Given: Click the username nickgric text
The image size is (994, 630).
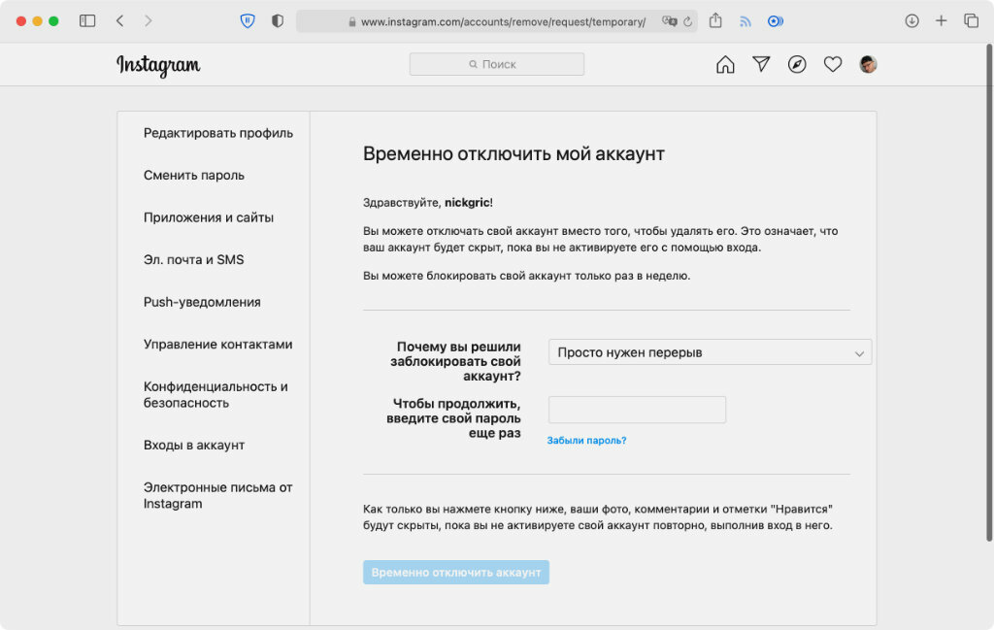Looking at the screenshot, I should coord(467,203).
